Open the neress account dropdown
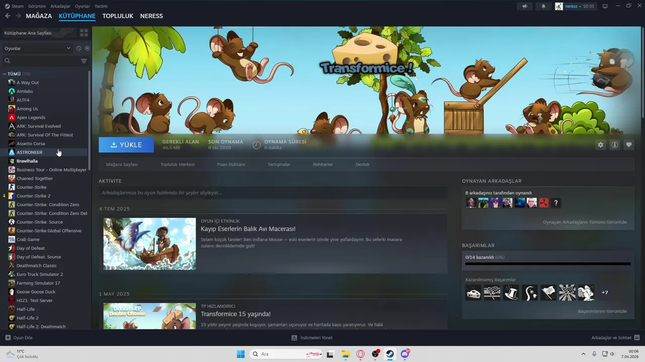The image size is (645, 362). point(575,6)
